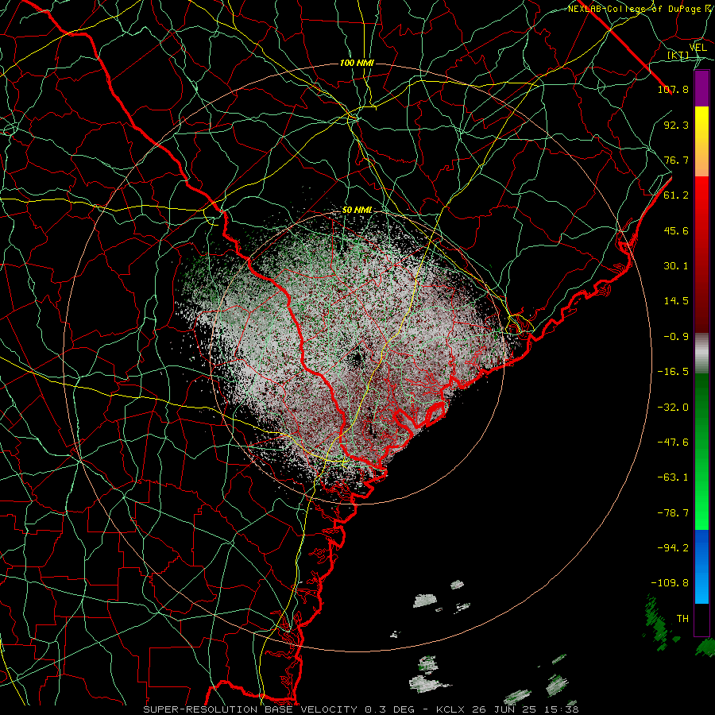Click the 107.8 velocity scale value

pos(673,89)
